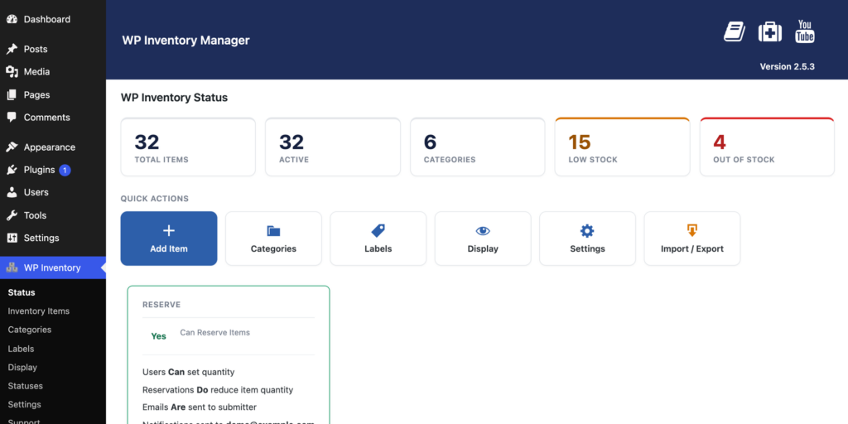
Task: Click "Reservations Do reduce item quantity" line
Action: click(x=218, y=390)
